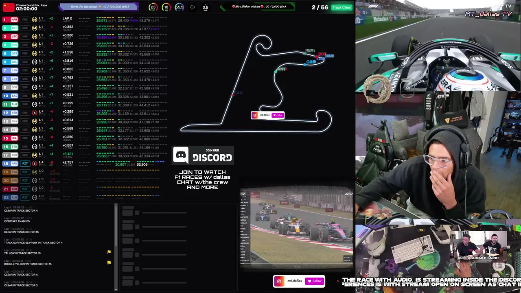The width and height of the screenshot is (521, 293).
Task: Click the small race broadcast video thumbnail
Action: 297,228
